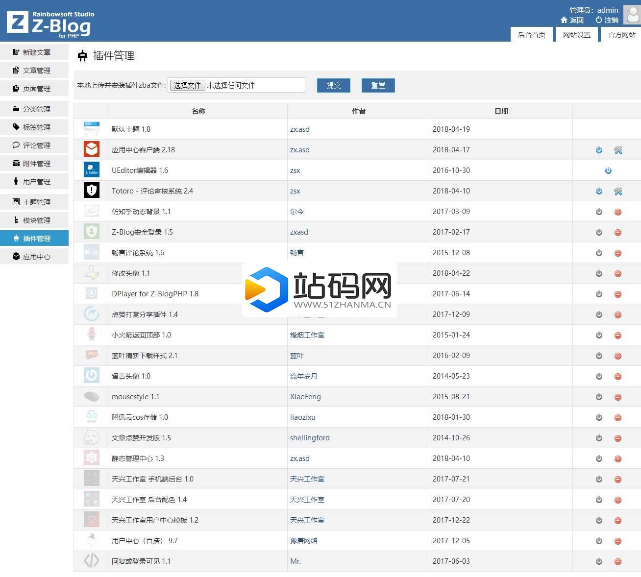Enable the Z-Blog安全登录 plugin
The image size is (641, 577).
599,233
